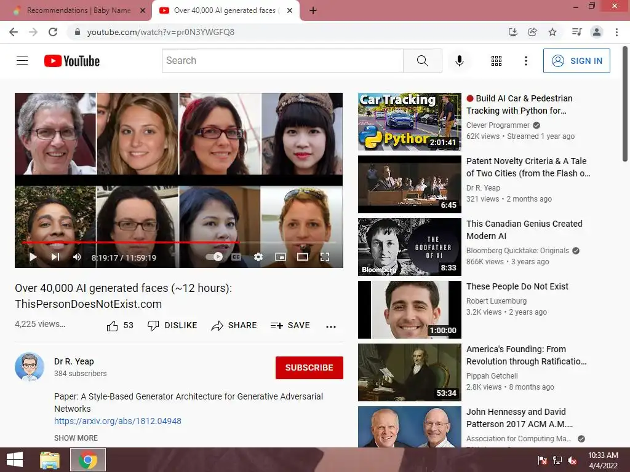Open muted volume icon in system tray
This screenshot has width=630, height=472.
coord(572,460)
